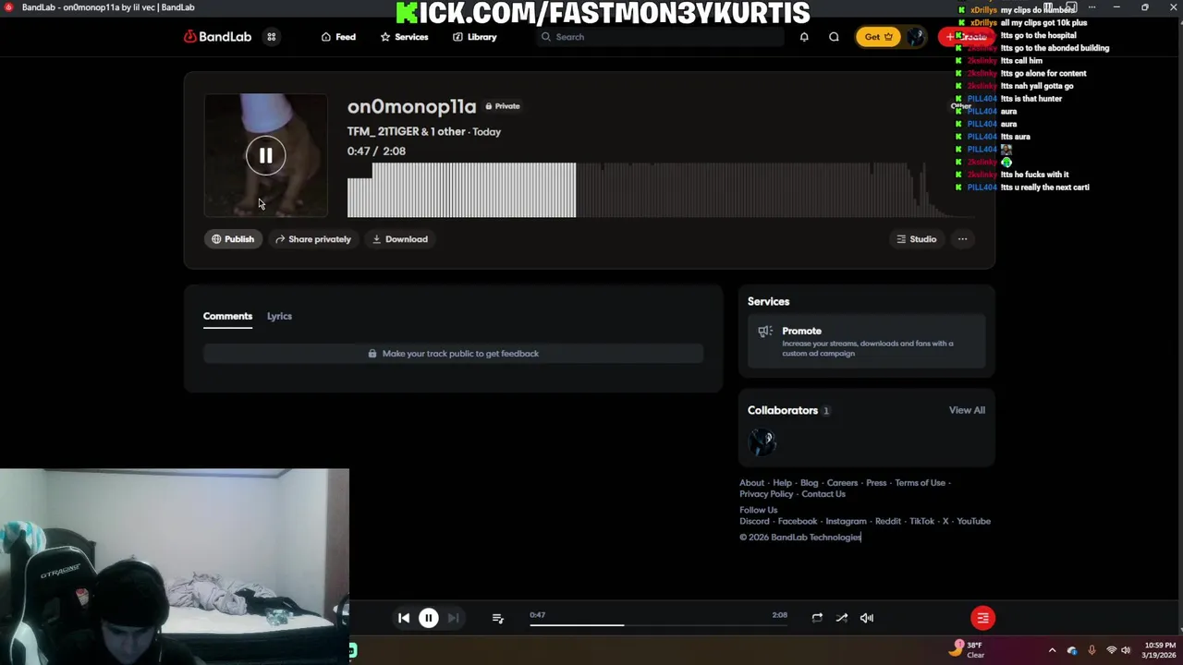Screen dimensions: 1183x665
Task: Open the BandLab home logo
Action: tap(217, 37)
